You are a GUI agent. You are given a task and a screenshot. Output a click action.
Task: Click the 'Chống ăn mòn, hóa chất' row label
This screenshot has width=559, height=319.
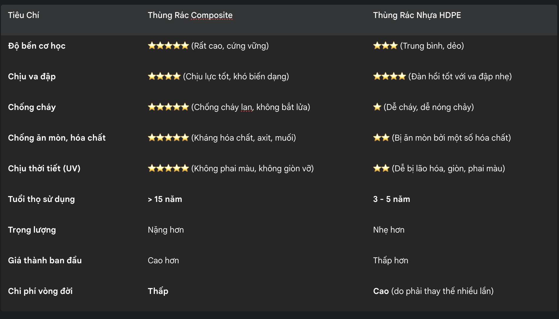coord(57,138)
